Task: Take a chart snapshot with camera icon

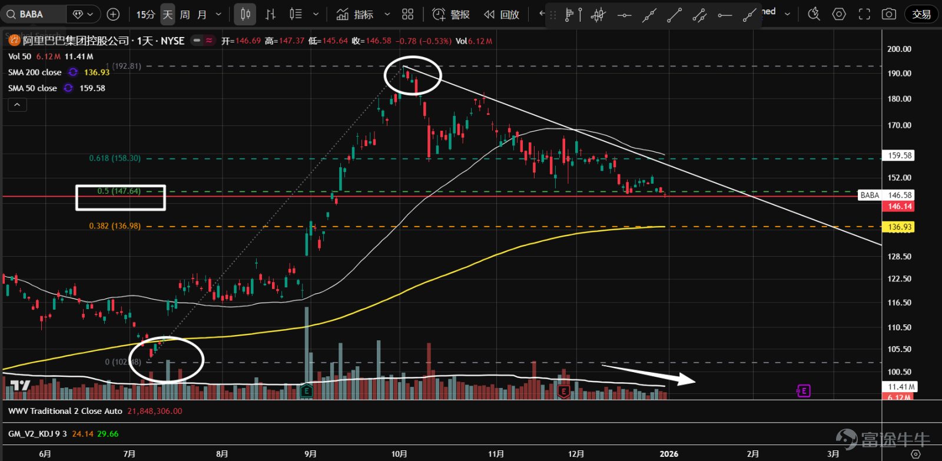Action: (889, 14)
